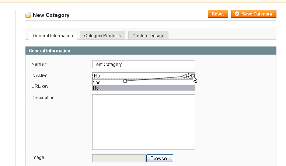Click the General Information section header bar
This screenshot has height=166, width=286.
(151, 51)
